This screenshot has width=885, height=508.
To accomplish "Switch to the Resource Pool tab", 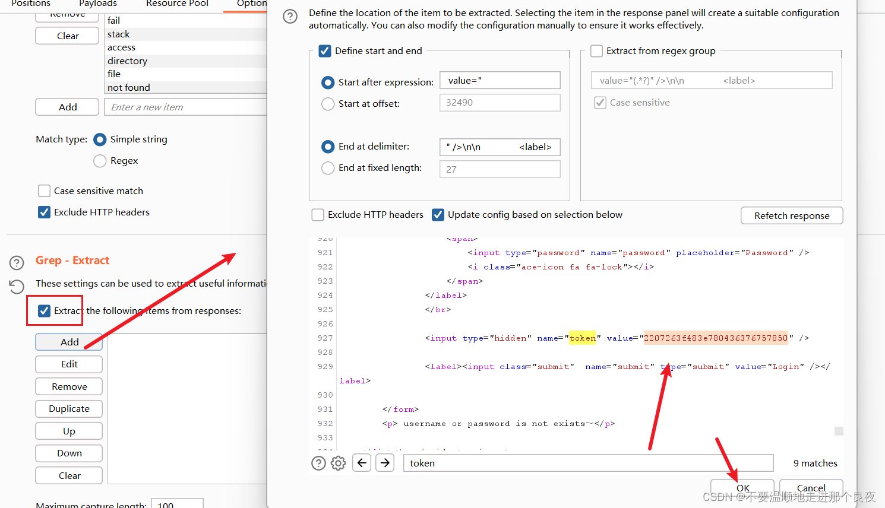I will tap(177, 4).
